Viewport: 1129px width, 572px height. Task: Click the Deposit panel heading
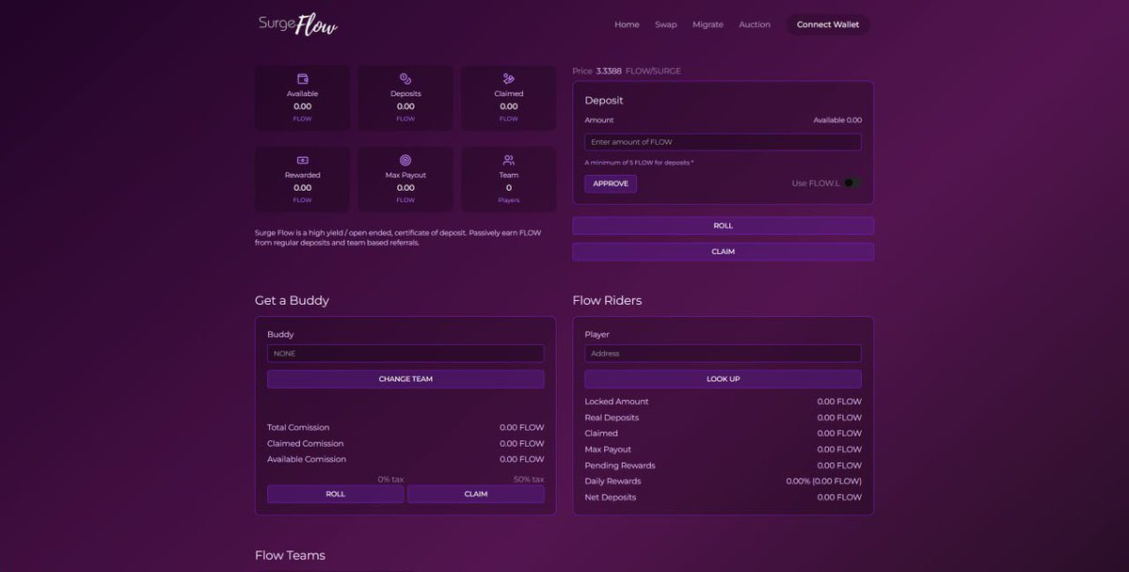(x=604, y=101)
